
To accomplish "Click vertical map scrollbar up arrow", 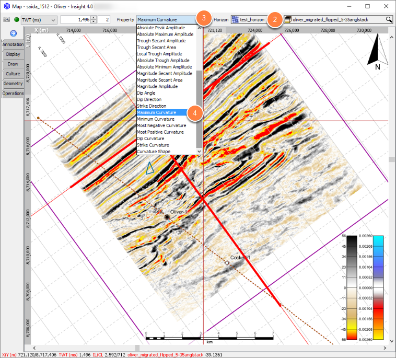I will point(392,37).
